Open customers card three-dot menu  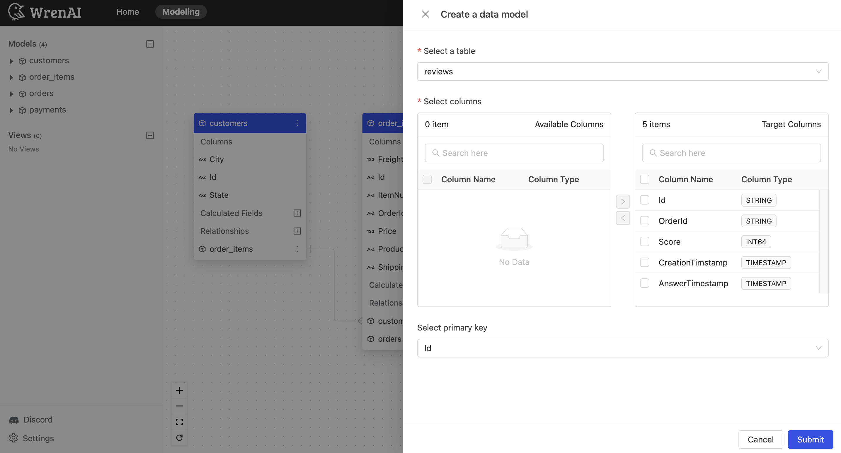click(x=297, y=123)
